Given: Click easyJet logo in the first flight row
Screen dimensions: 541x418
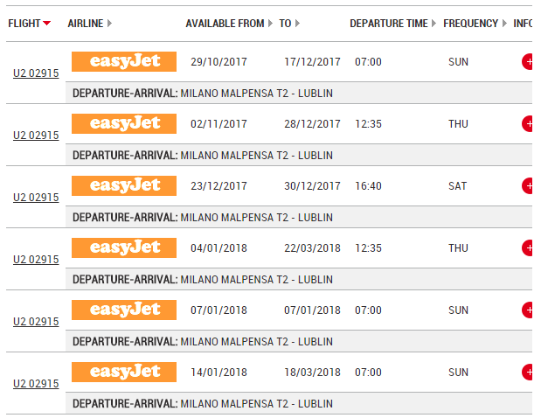Looking at the screenshot, I should (124, 61).
